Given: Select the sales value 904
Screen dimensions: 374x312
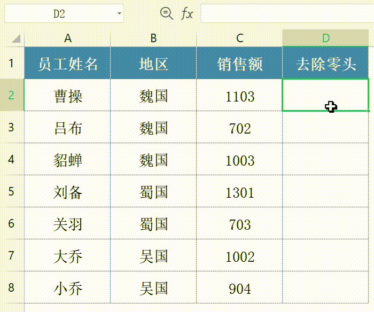Looking at the screenshot, I should (239, 287).
